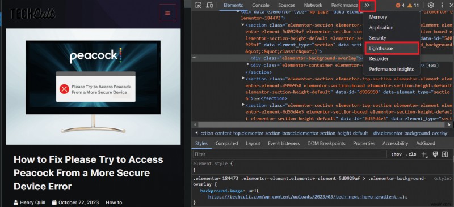
Task: Select the elementor-section-height-default section breadcrumb
Action: (284, 133)
